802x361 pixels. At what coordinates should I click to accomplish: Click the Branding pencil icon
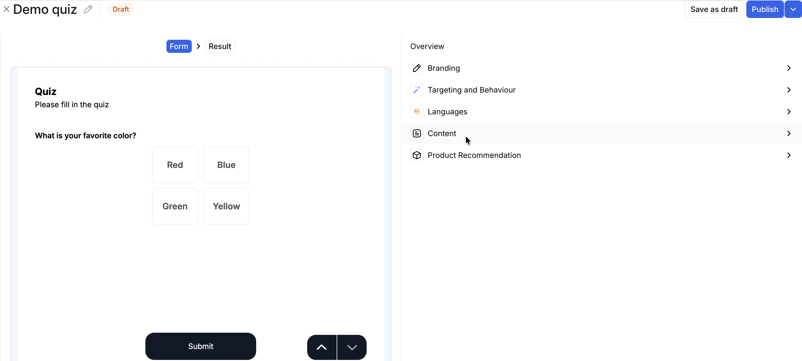pyautogui.click(x=417, y=68)
